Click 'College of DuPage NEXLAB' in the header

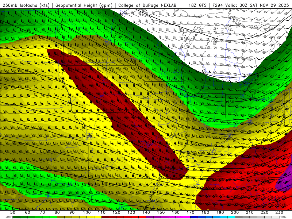147,5
